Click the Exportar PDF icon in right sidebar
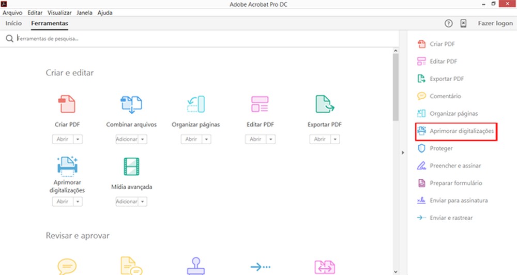This screenshot has width=517, height=275. tap(421, 79)
